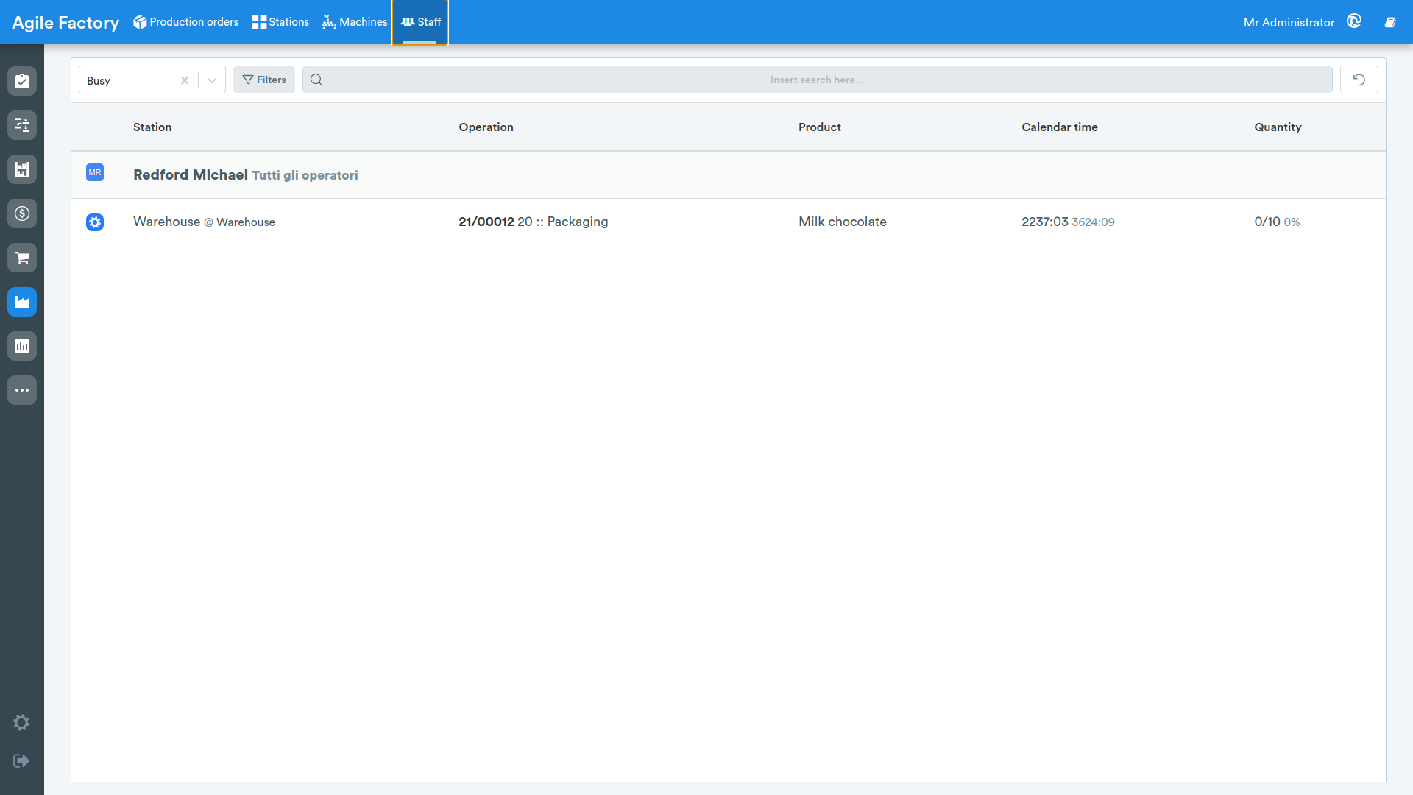This screenshot has width=1413, height=795.
Task: Click the magnifier search icon
Action: click(316, 79)
